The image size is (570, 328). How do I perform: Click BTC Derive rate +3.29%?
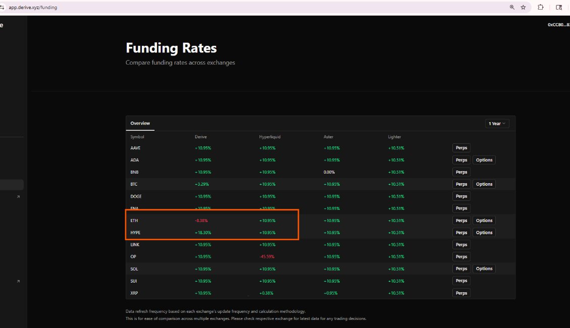202,184
